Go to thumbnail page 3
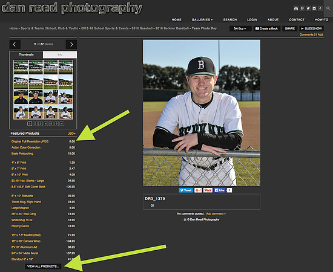The image size is (333, 272). pos(41,123)
